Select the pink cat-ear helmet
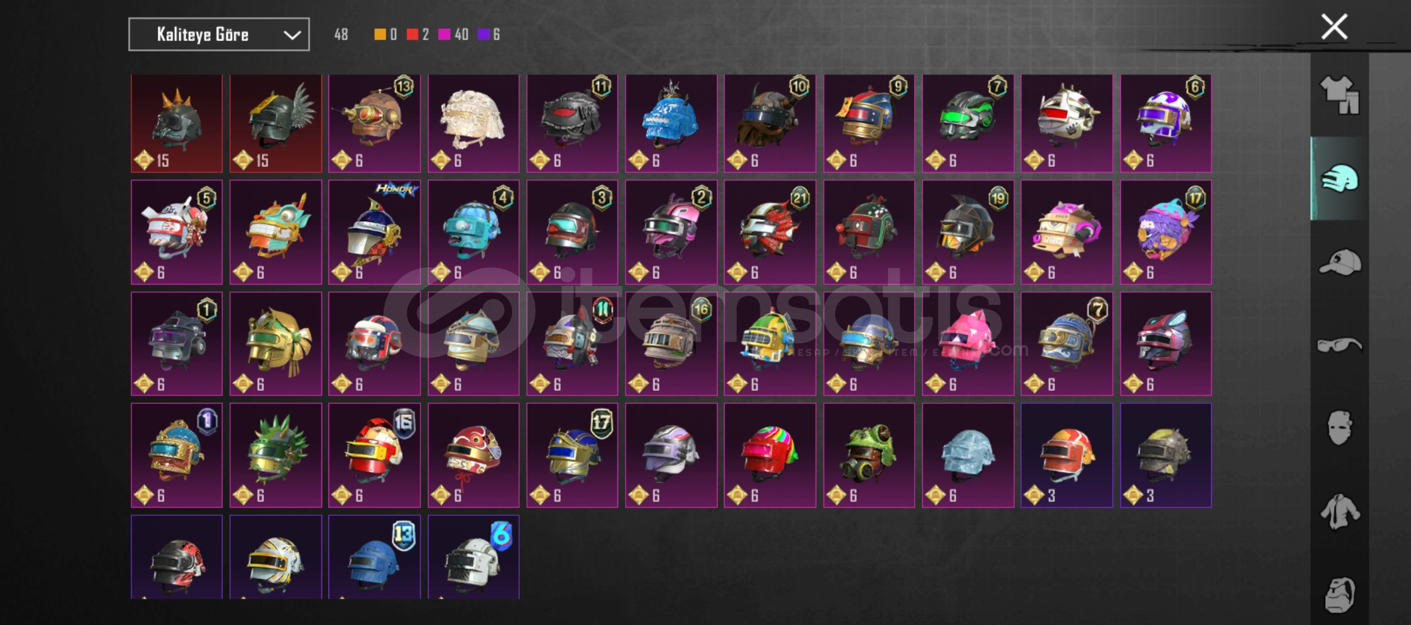This screenshot has height=625, width=1411. [968, 344]
